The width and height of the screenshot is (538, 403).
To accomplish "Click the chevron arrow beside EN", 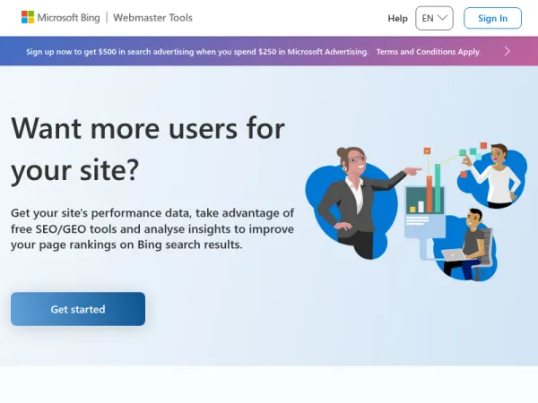I will click(x=443, y=18).
